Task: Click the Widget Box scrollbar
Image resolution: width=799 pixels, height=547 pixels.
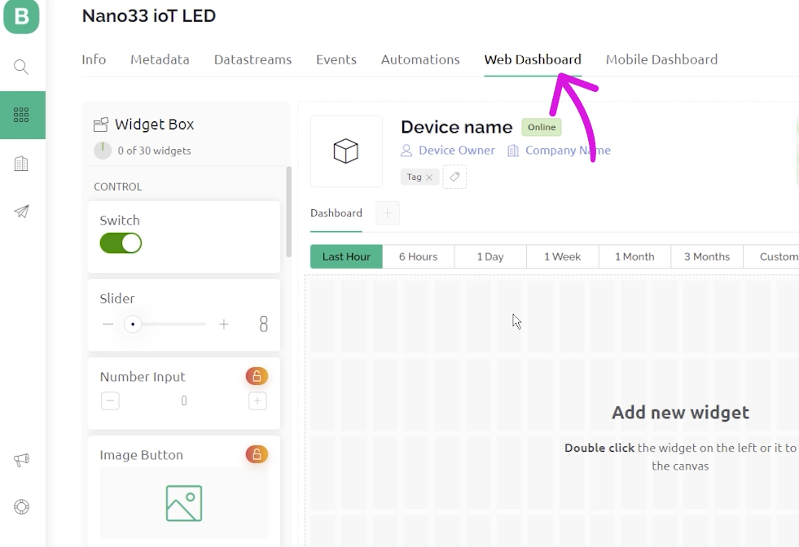Action: click(289, 212)
